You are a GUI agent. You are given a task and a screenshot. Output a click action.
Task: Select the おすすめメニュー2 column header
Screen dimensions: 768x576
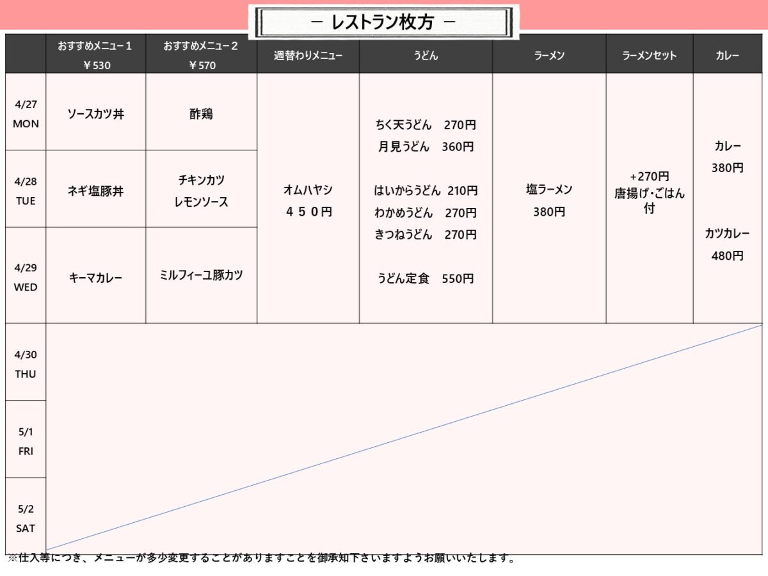(x=201, y=55)
